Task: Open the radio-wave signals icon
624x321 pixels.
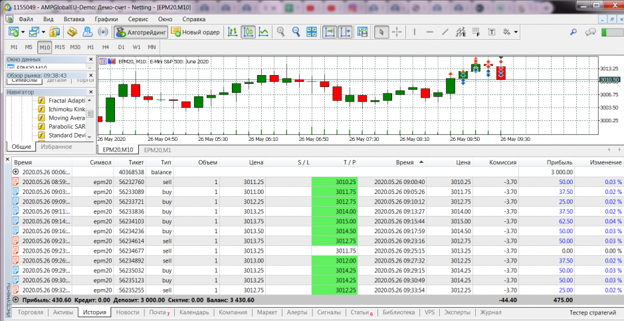Action: point(103,32)
